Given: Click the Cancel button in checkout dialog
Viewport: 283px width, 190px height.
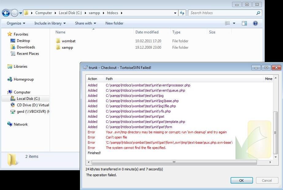Looking at the screenshot, I should 267,180.
